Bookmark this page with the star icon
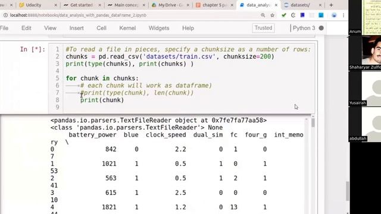Viewport: 381px width, 214px height. point(273,15)
